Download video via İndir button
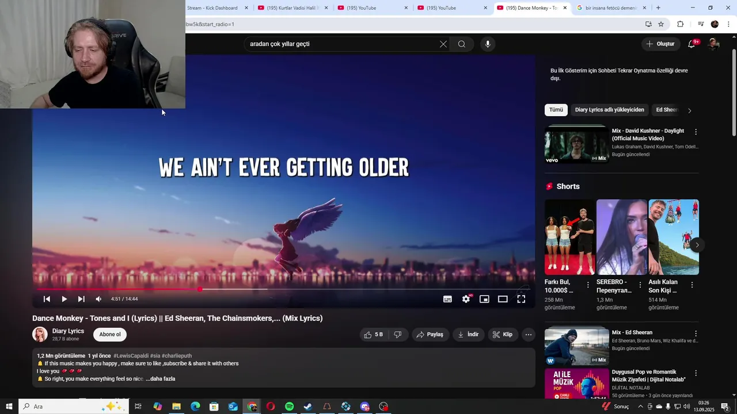This screenshot has width=737, height=414. click(468, 335)
